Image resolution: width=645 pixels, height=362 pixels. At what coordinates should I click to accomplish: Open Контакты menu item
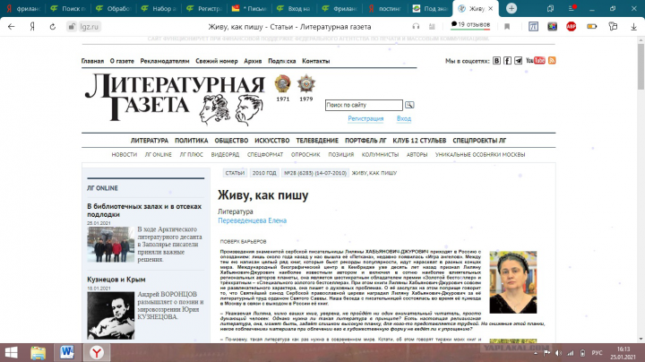(316, 61)
